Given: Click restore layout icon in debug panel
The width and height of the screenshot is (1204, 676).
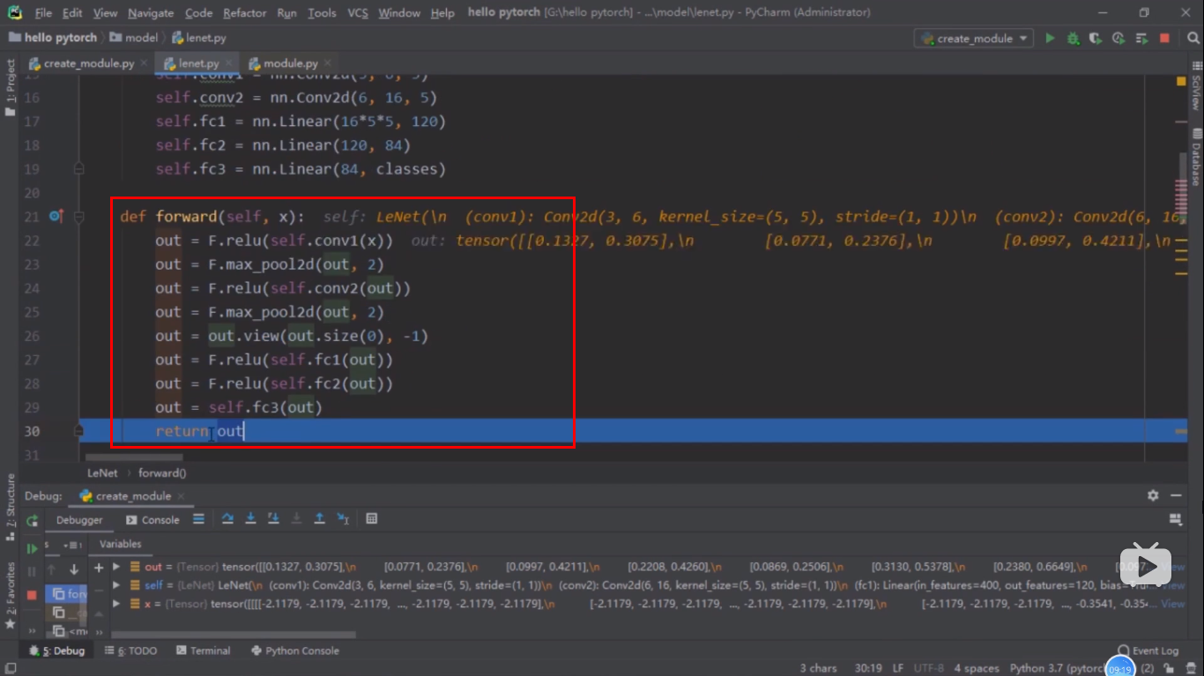Looking at the screenshot, I should (1175, 519).
